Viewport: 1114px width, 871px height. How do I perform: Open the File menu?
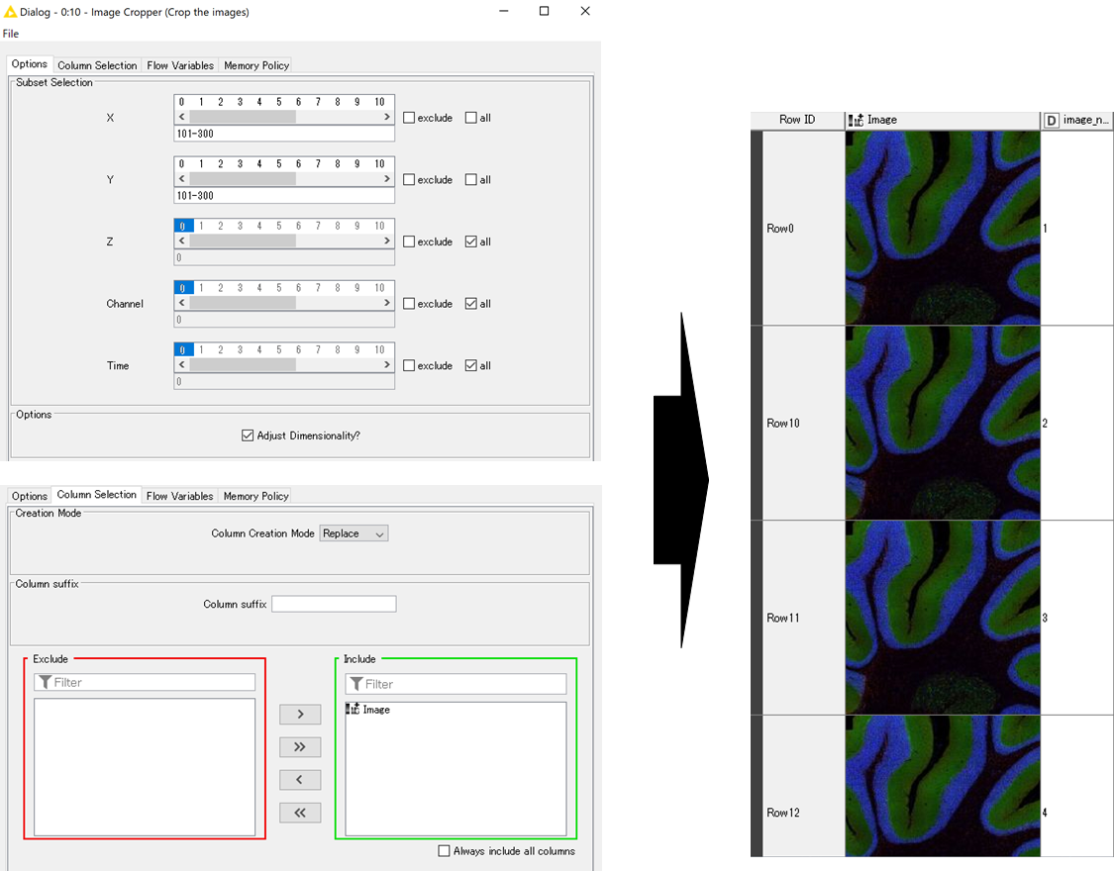coord(11,34)
